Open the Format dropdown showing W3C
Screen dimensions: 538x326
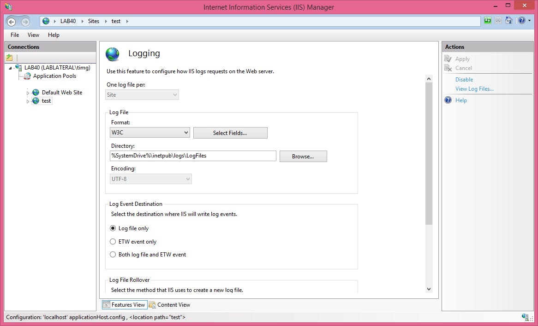coord(150,133)
